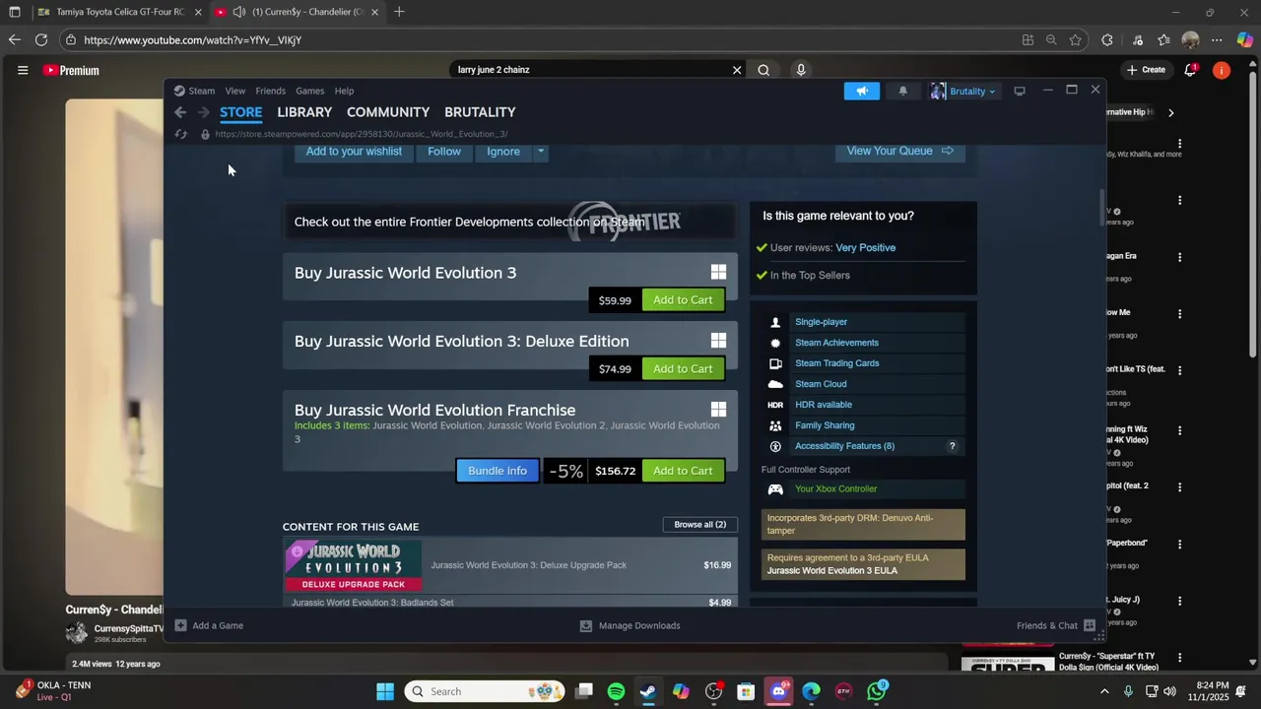
Task: Expand the Ignore options arrow
Action: tap(540, 152)
